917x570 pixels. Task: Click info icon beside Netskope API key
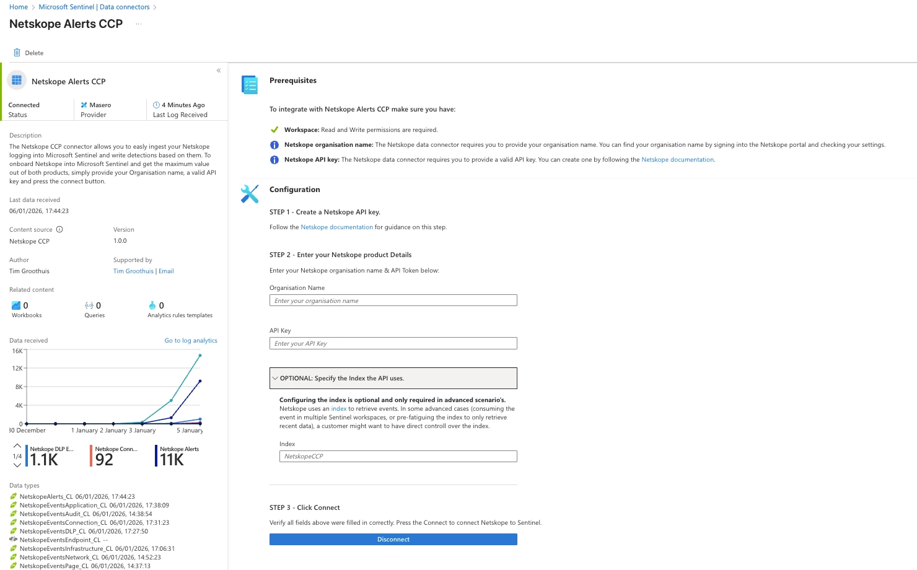click(274, 160)
